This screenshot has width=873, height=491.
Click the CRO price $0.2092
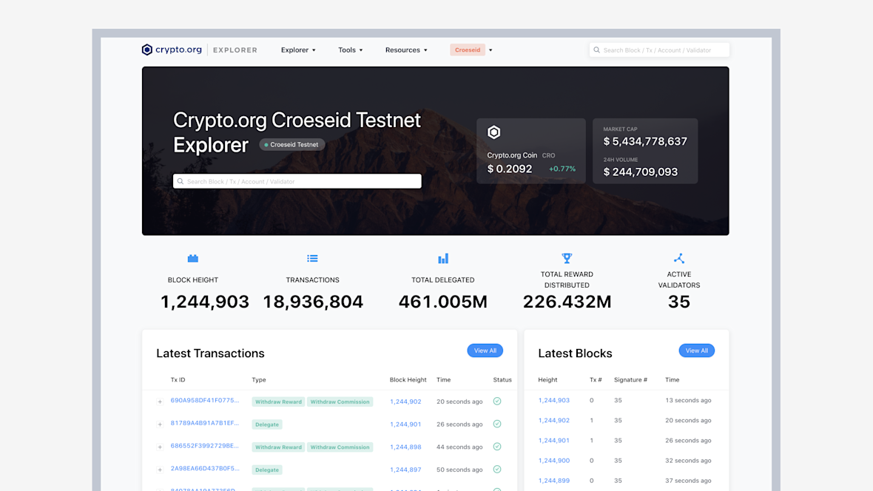point(510,169)
